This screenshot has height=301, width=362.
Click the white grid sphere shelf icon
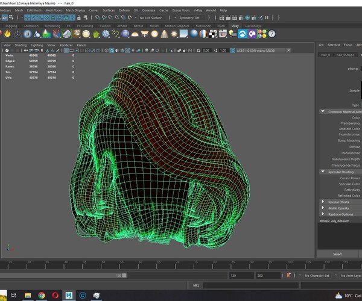point(86,34)
